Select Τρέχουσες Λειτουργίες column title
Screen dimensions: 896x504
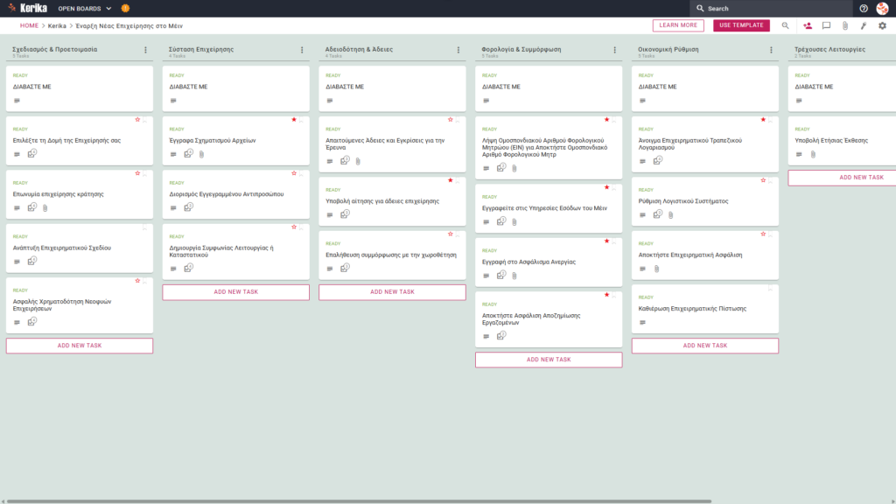click(x=829, y=49)
